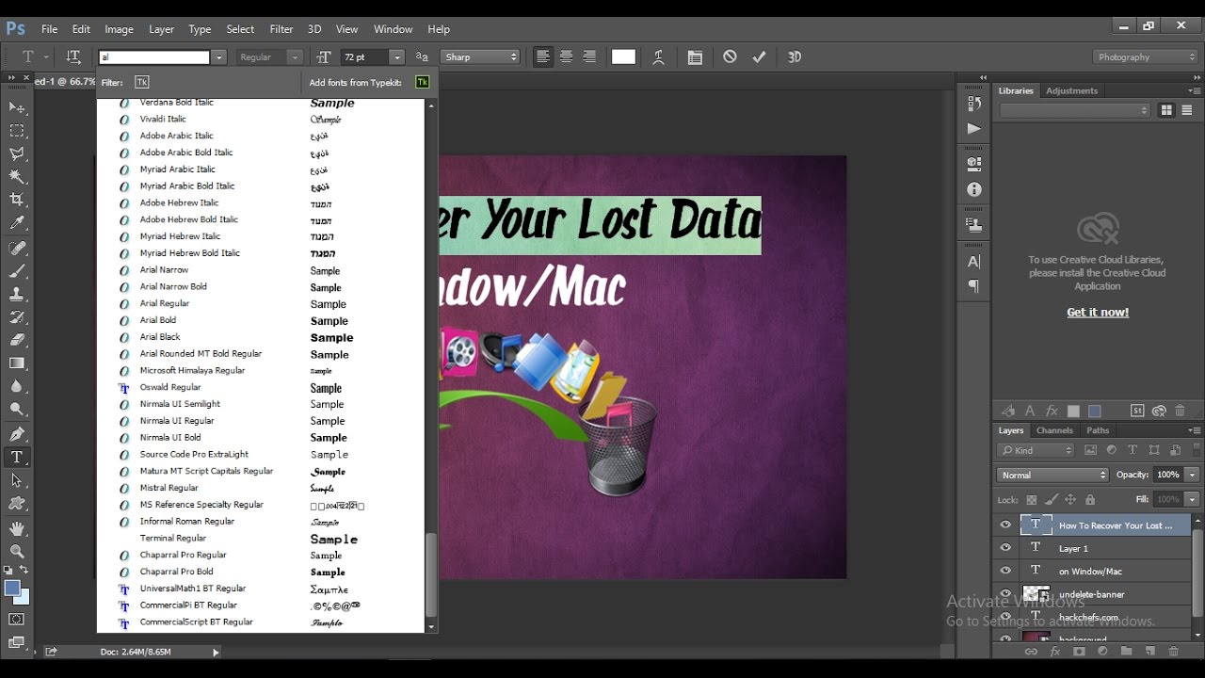Commit current text edits
Viewport: 1205px width, 678px height.
(x=759, y=57)
